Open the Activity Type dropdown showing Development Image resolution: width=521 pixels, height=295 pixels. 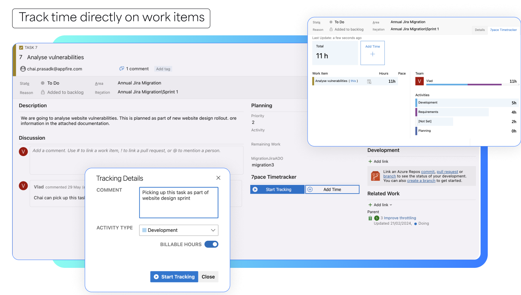point(178,230)
